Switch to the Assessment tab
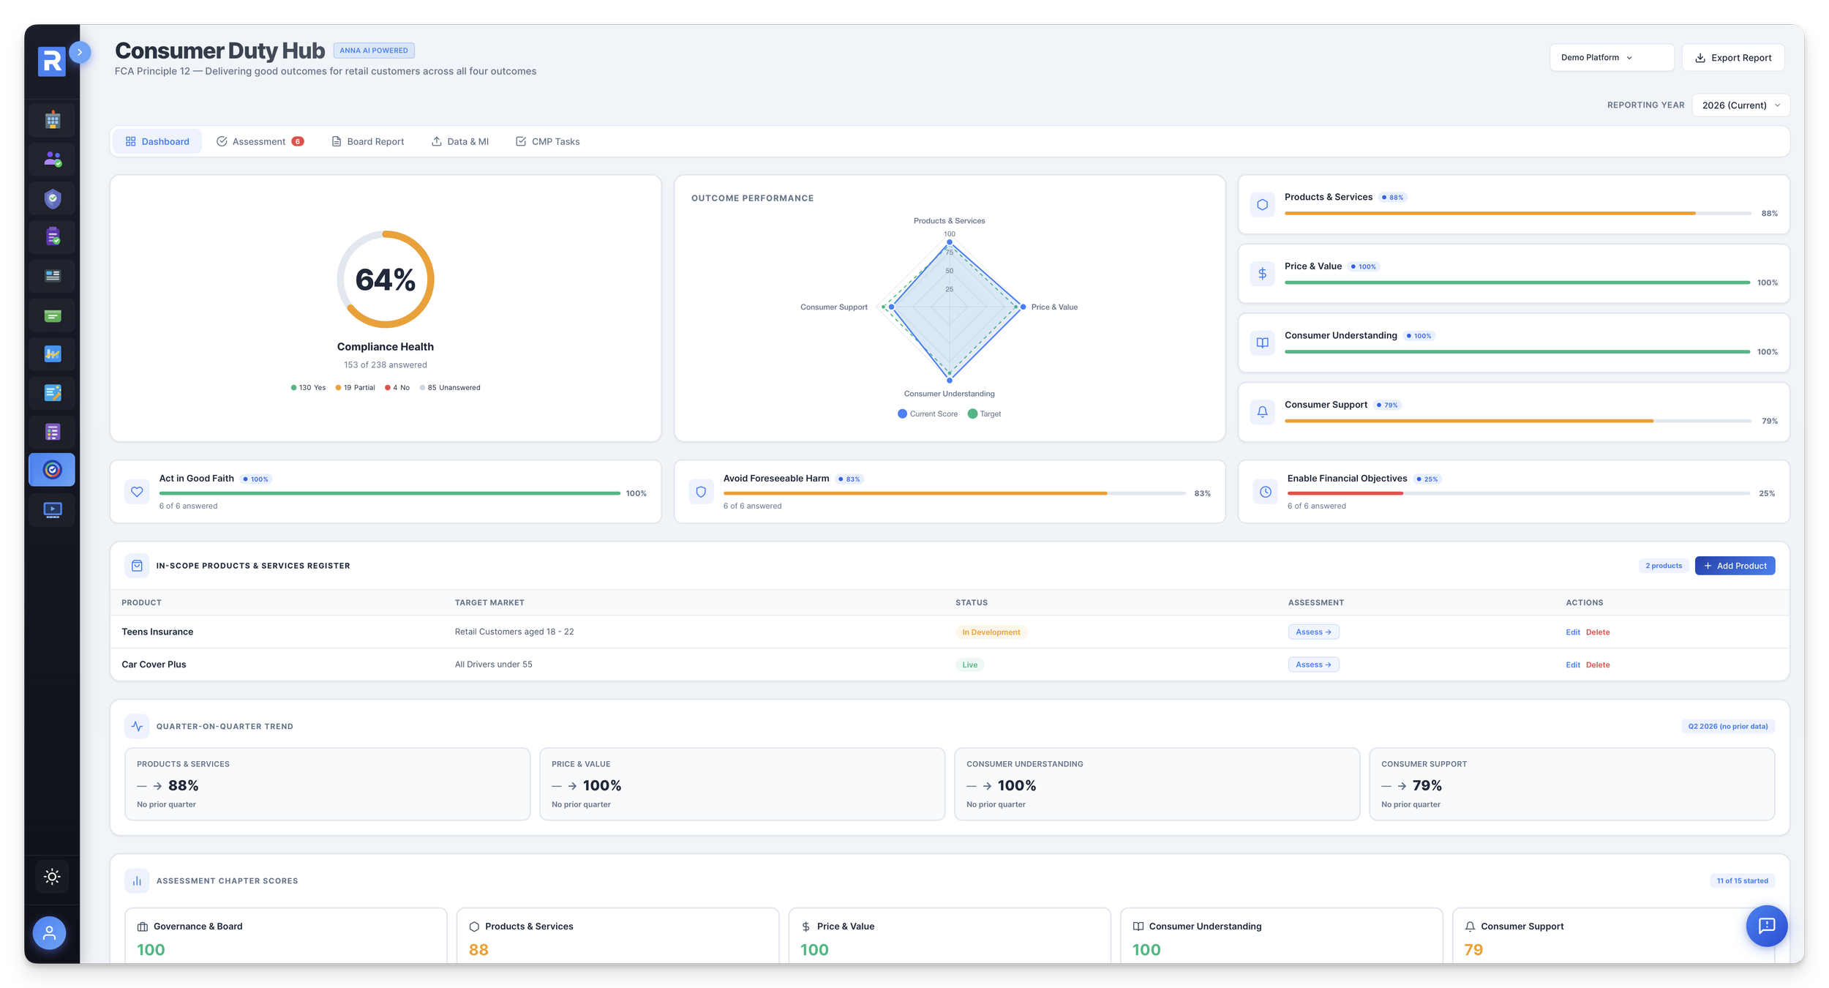This screenshot has height=988, width=1829. pyautogui.click(x=258, y=141)
